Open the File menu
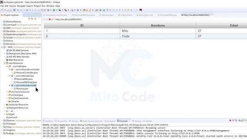Screen dimensions: 247x139 coord(2,6)
